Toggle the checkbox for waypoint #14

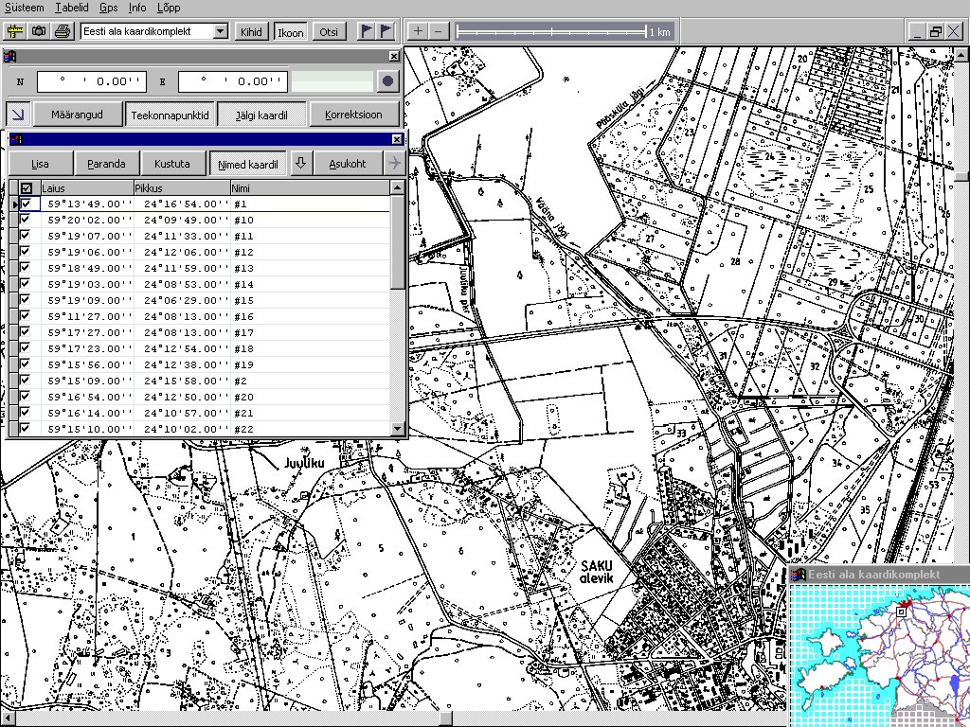coord(26,284)
